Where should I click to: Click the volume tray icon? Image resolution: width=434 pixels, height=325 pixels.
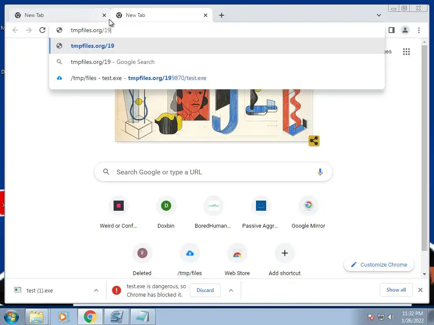click(x=391, y=317)
